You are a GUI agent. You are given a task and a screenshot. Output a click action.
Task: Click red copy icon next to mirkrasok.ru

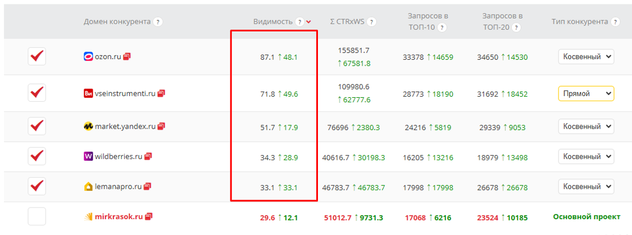click(x=149, y=217)
